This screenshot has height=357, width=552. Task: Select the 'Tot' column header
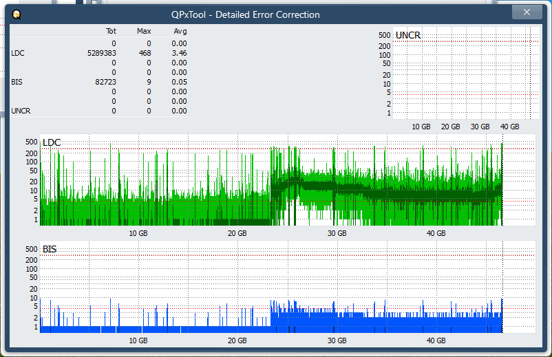coord(111,32)
